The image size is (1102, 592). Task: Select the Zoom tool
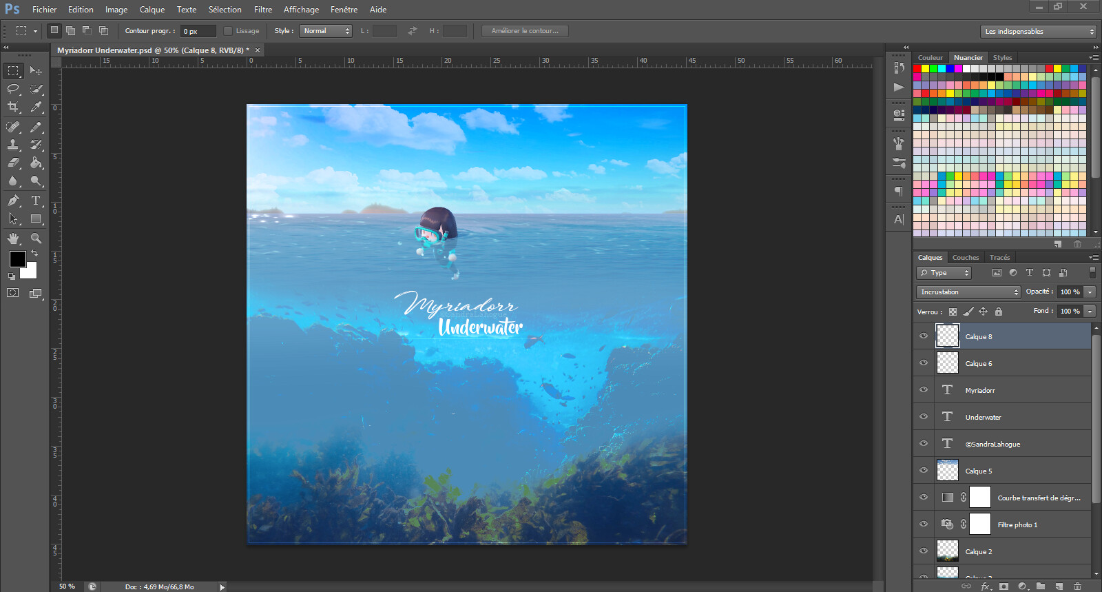(36, 238)
